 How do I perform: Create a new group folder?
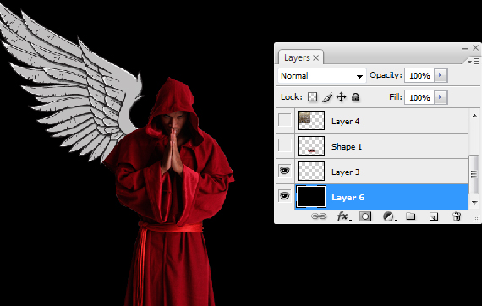pyautogui.click(x=411, y=216)
